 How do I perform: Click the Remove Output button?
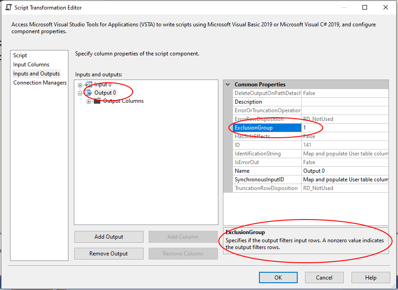click(109, 254)
